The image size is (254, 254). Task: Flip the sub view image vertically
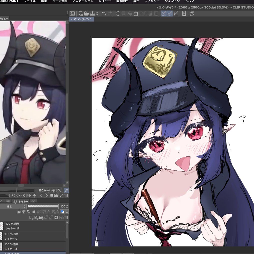(34, 195)
